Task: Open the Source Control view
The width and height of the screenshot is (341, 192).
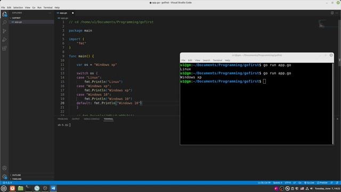Action: click(5, 31)
